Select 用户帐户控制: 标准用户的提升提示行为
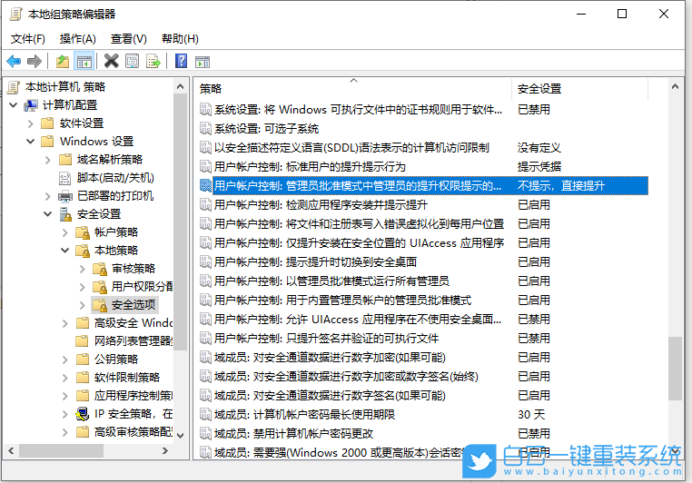692x483 pixels. pos(310,167)
